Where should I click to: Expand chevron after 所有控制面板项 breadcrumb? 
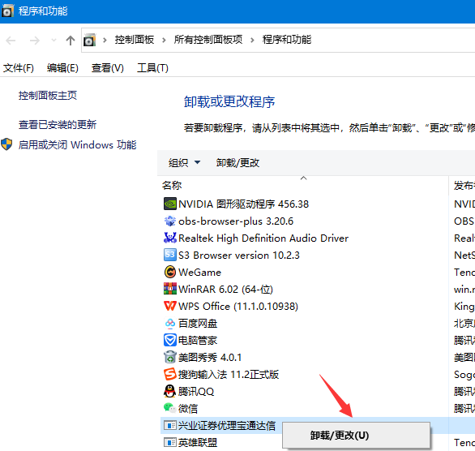[x=252, y=40]
